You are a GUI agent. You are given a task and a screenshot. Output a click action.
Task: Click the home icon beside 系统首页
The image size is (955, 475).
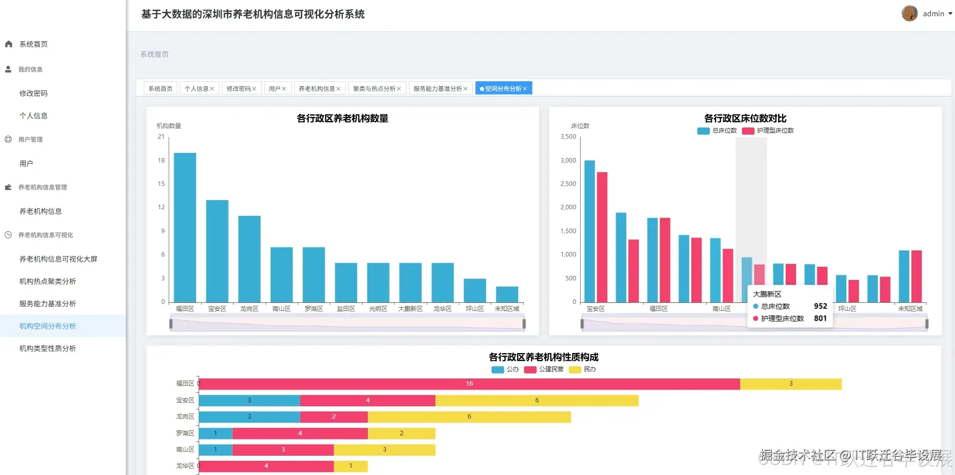[x=9, y=44]
